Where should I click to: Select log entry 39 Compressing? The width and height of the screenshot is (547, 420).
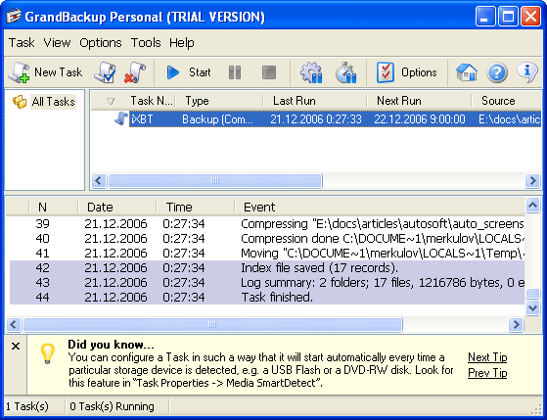[267, 224]
